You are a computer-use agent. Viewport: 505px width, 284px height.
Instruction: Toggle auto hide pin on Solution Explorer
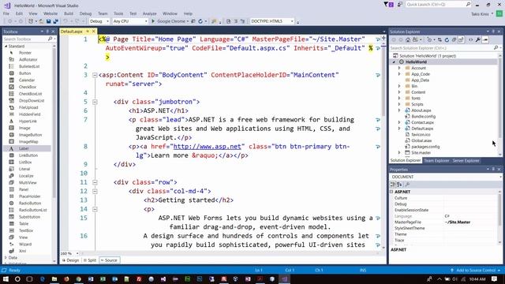pyautogui.click(x=493, y=32)
